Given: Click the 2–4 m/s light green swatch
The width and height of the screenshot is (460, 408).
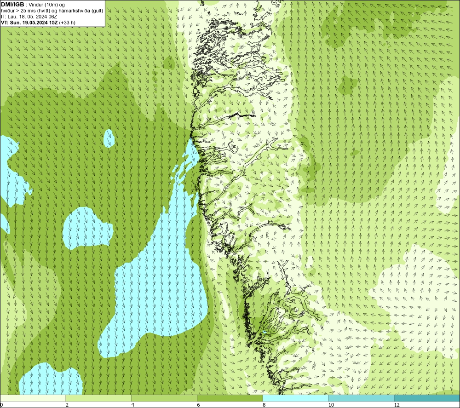Looking at the screenshot, I should pos(98,398).
